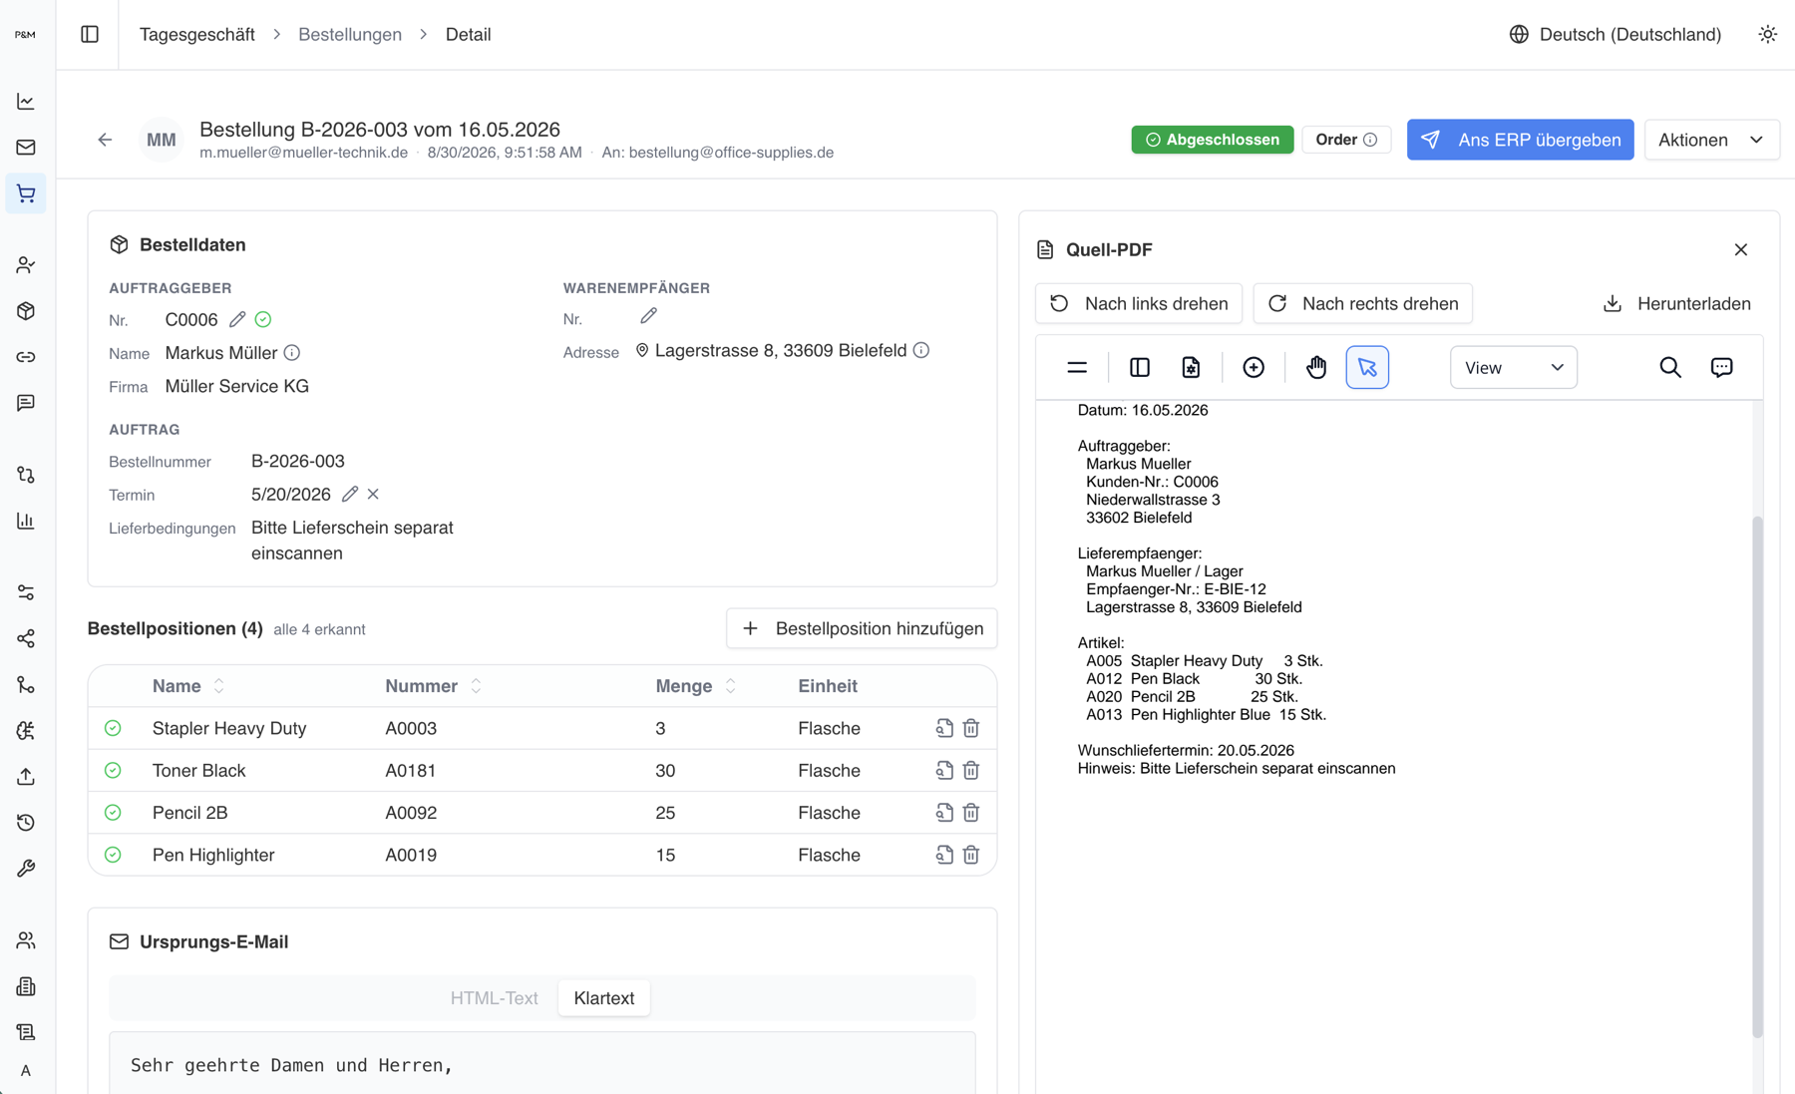Delete the Pen Highlighter row
This screenshot has height=1094, width=1795.
point(971,855)
